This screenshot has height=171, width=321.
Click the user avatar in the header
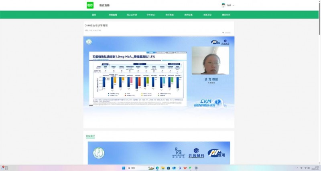point(223,5)
